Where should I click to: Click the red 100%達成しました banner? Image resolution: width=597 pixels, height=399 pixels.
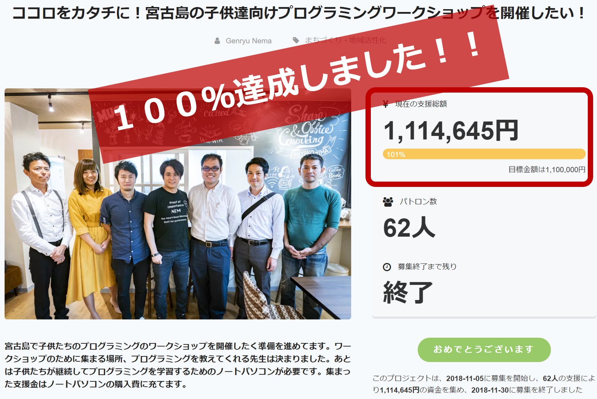point(298,83)
